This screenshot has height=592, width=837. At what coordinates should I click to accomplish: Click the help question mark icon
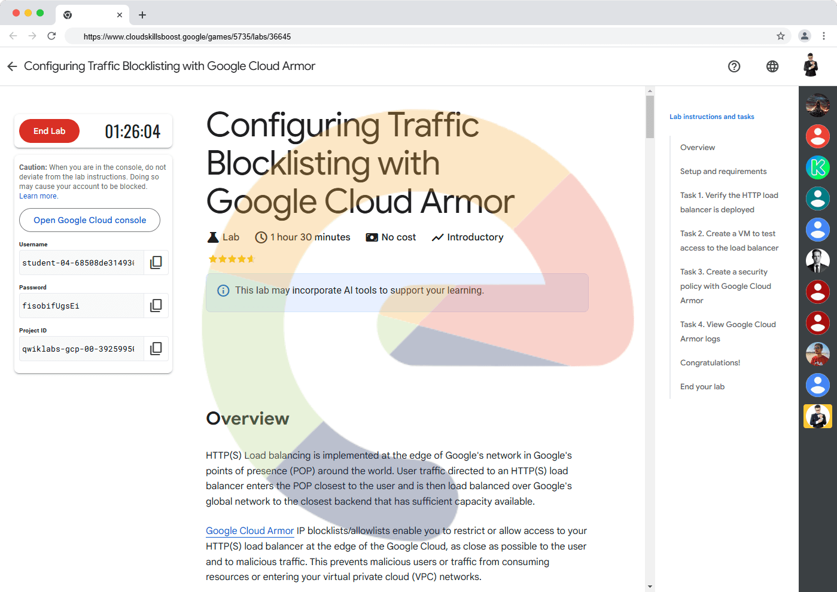[x=734, y=66]
